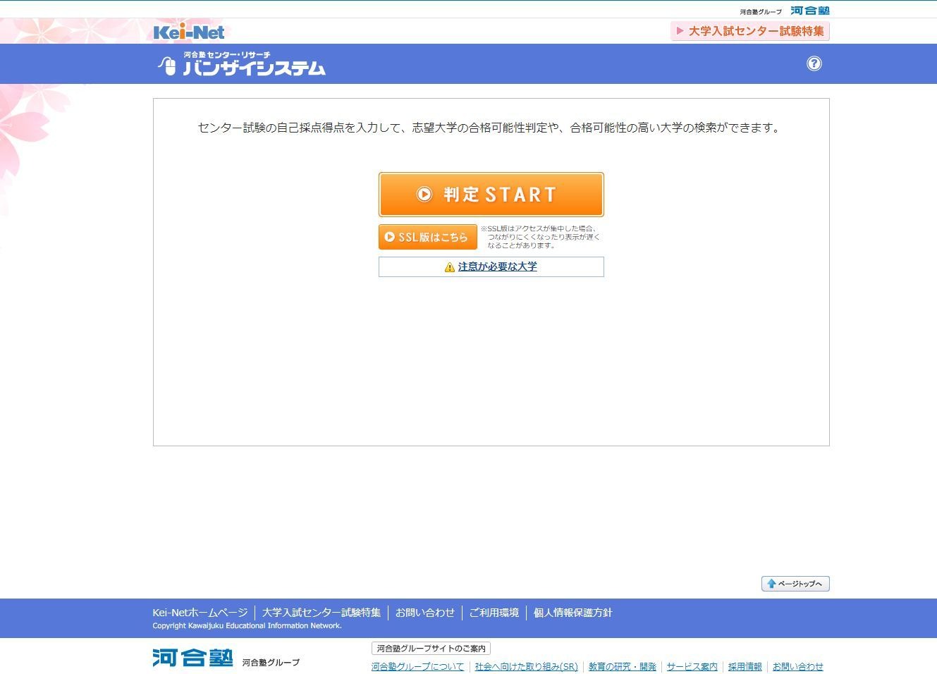
Task: Open 個人情報保護方針 footer link
Action: coord(573,613)
